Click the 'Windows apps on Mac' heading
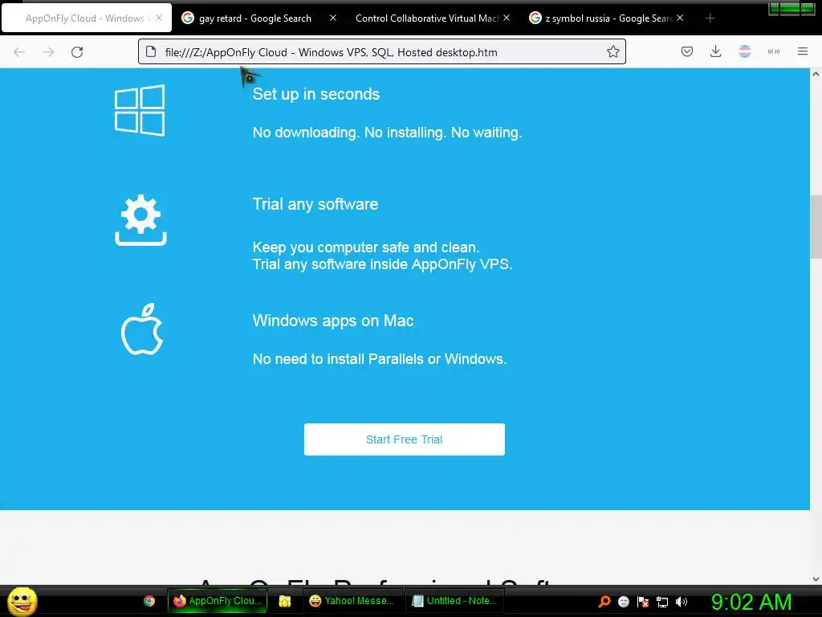 333,321
